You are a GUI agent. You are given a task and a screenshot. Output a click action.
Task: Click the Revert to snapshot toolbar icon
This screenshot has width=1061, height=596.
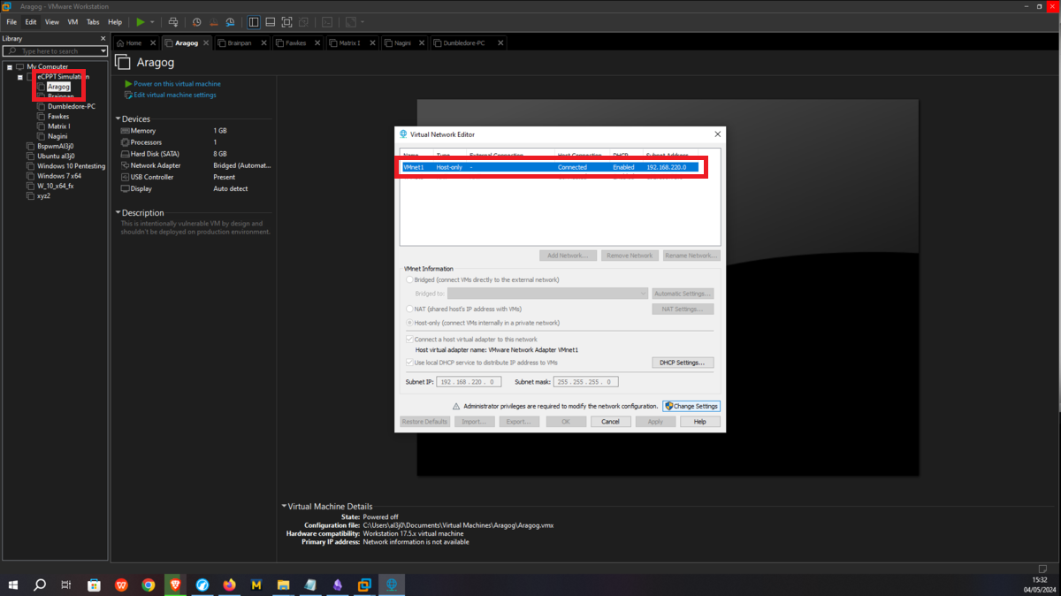(x=213, y=22)
